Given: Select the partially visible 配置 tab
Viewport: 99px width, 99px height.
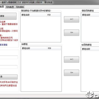Looking at the screenshot, I should pos(2,7).
